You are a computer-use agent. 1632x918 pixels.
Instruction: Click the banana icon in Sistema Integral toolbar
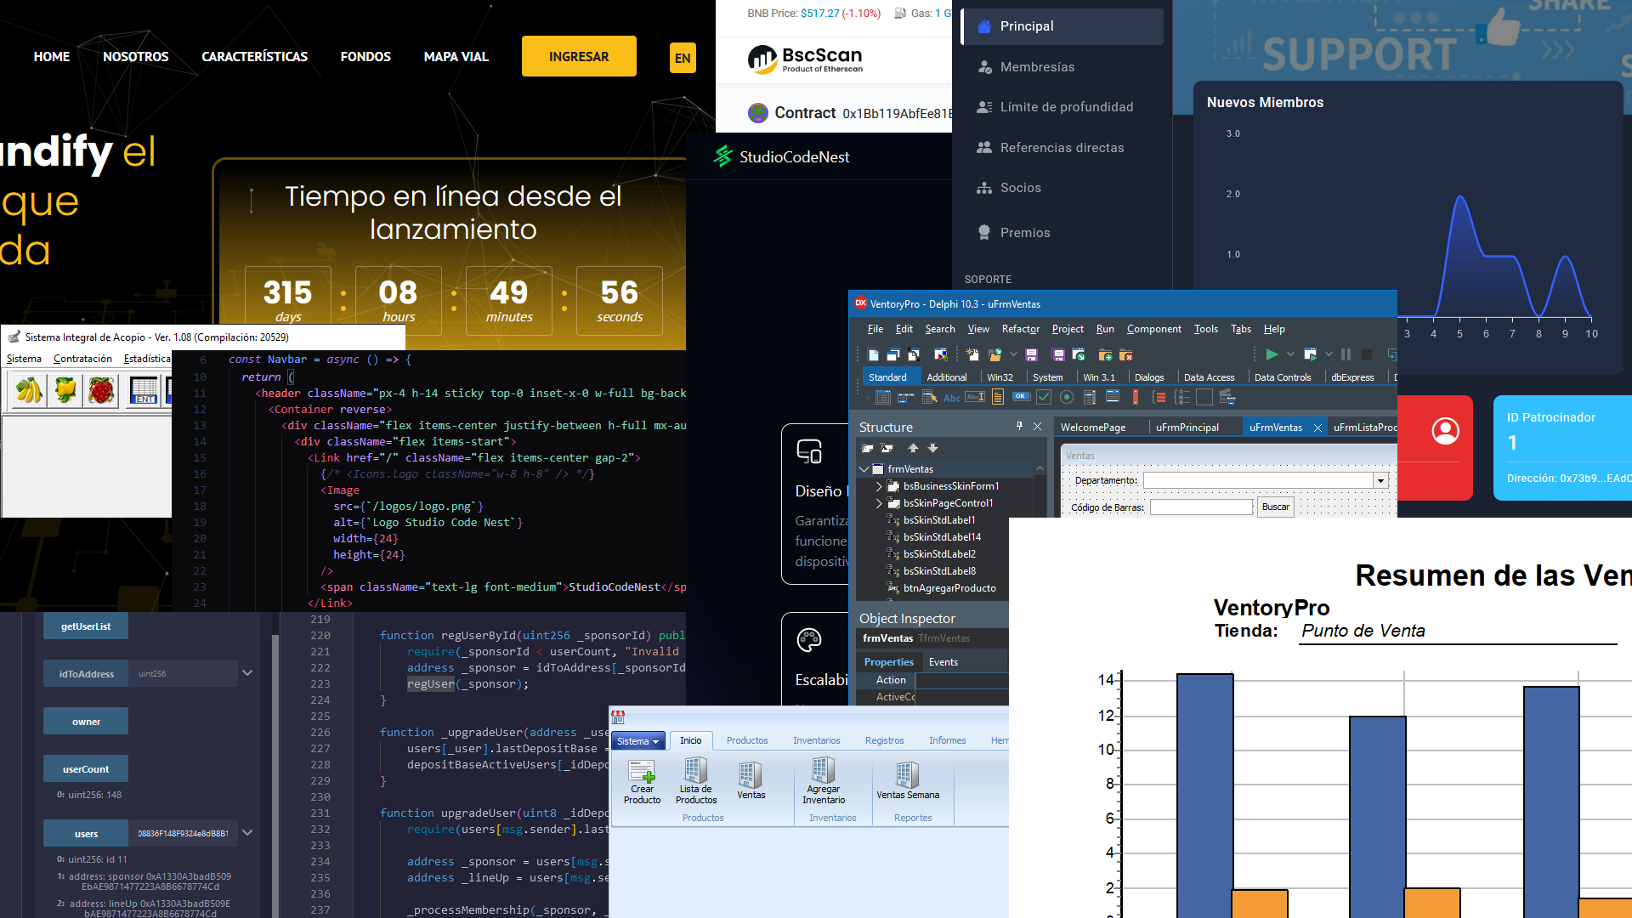coord(30,390)
